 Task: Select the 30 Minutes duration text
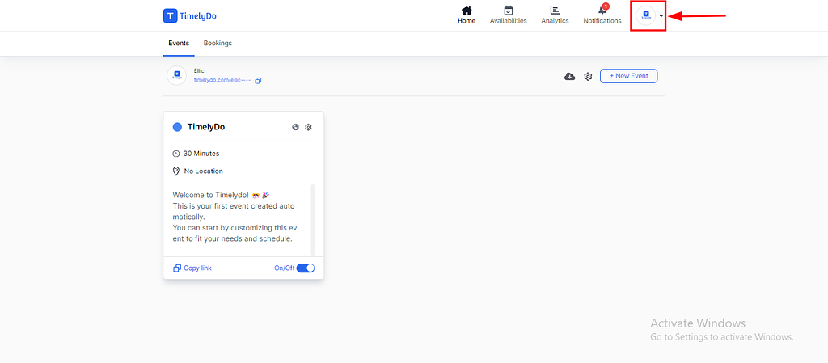(201, 154)
